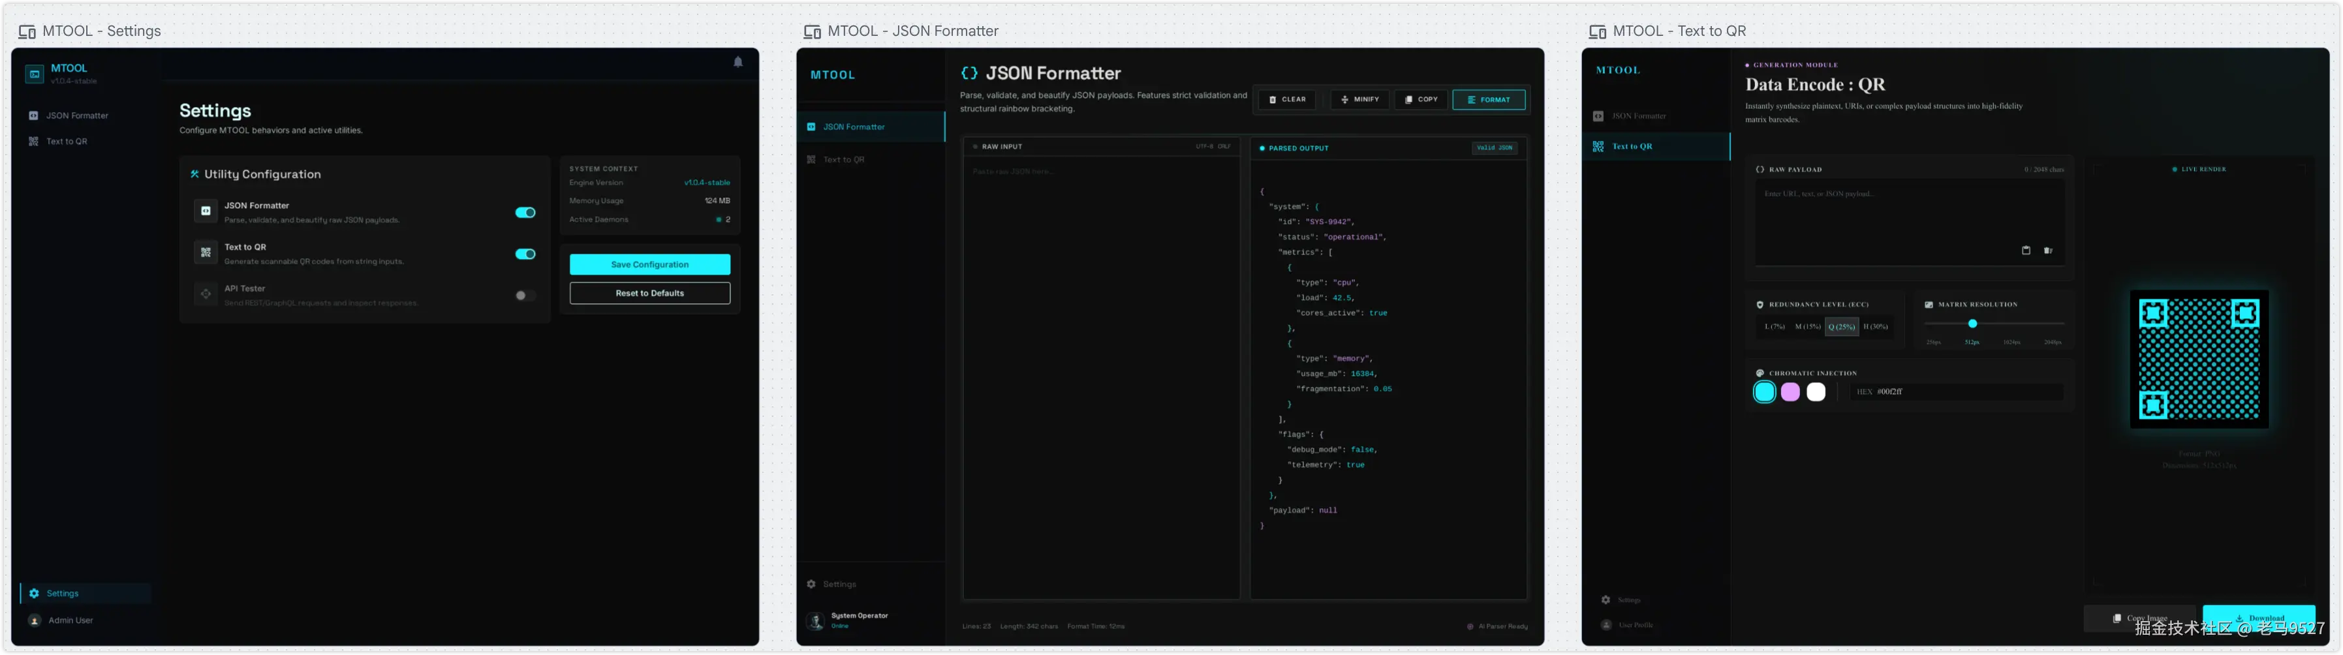Click the HEX color input field

[1957, 392]
